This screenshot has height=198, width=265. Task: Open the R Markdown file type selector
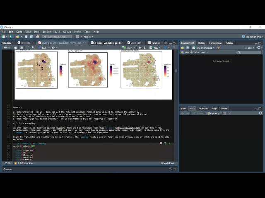pos(169,163)
